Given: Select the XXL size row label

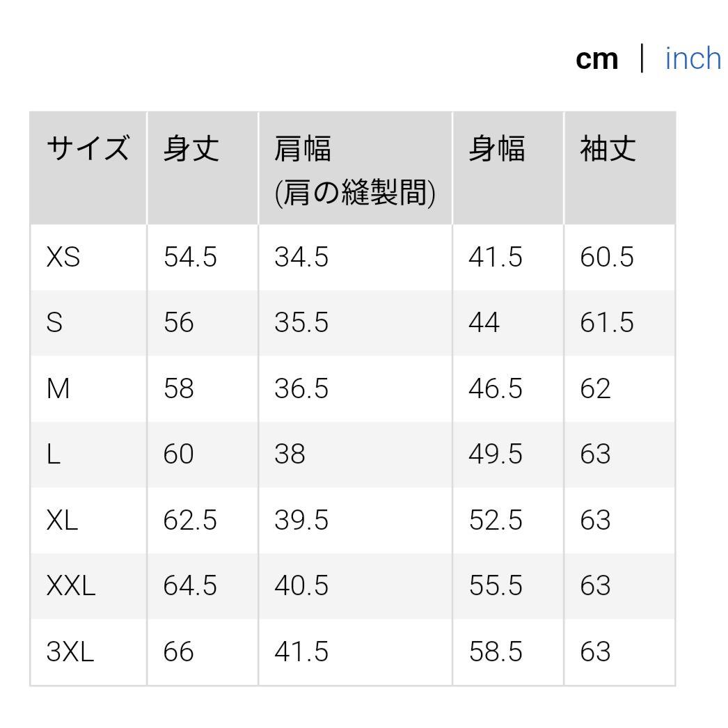Looking at the screenshot, I should 71,585.
